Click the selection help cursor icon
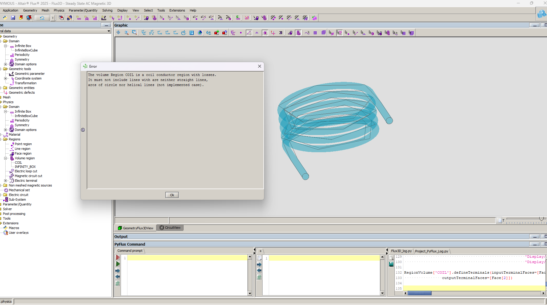Image resolution: width=547 pixels, height=305 pixels. coord(339,33)
